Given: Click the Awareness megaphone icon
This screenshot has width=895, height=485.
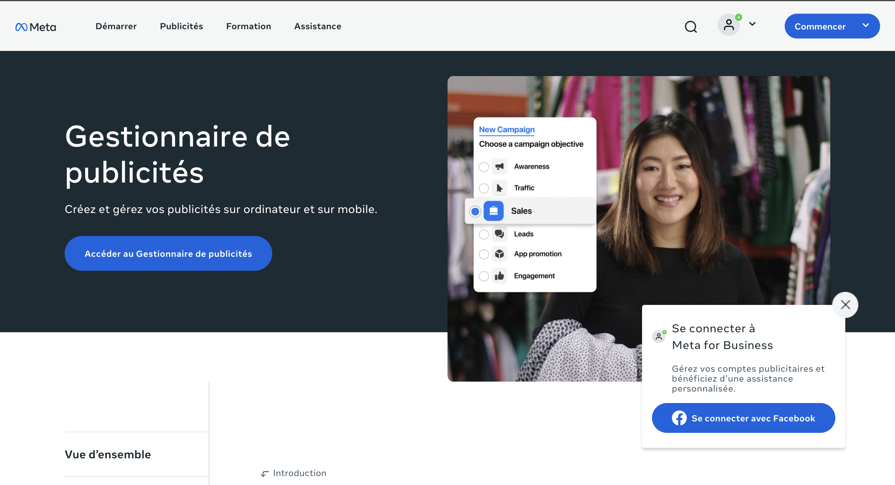Looking at the screenshot, I should click(x=499, y=166).
